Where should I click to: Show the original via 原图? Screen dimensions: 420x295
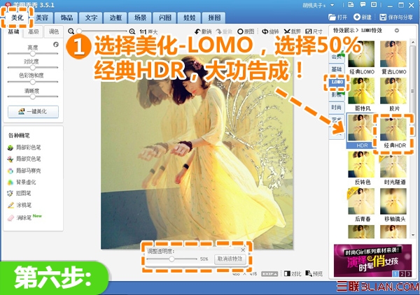coord(246,31)
